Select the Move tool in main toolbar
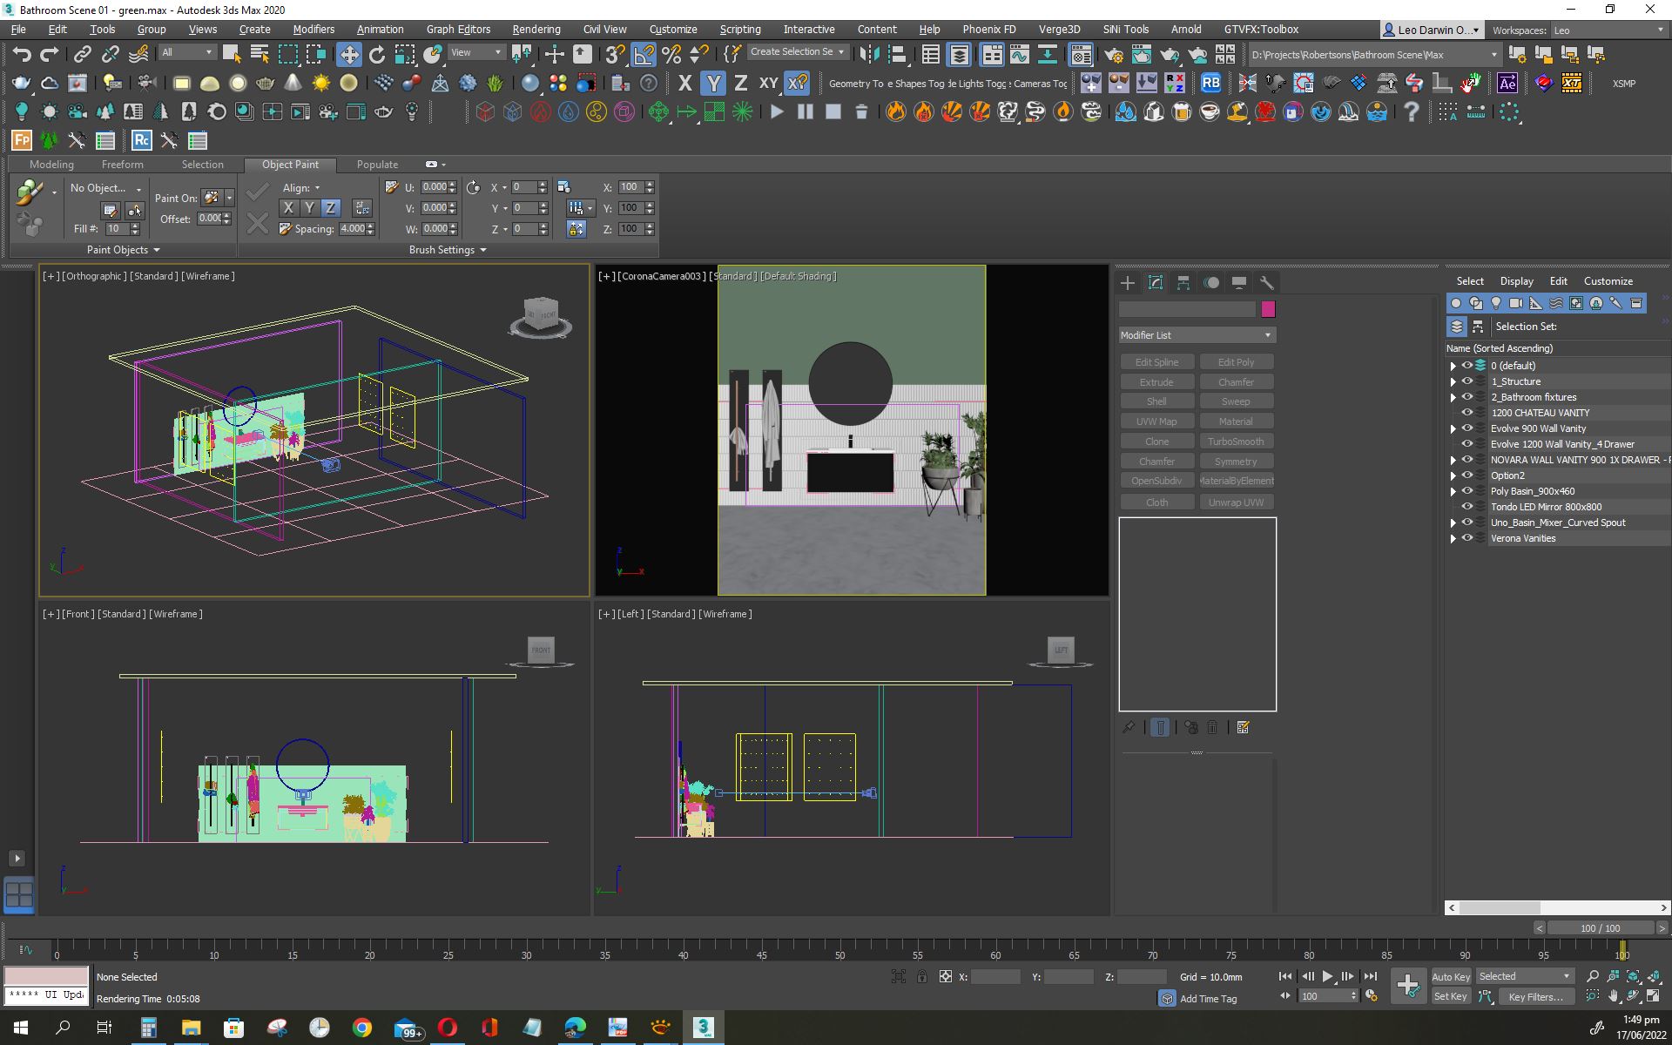This screenshot has height=1045, width=1672. (348, 55)
